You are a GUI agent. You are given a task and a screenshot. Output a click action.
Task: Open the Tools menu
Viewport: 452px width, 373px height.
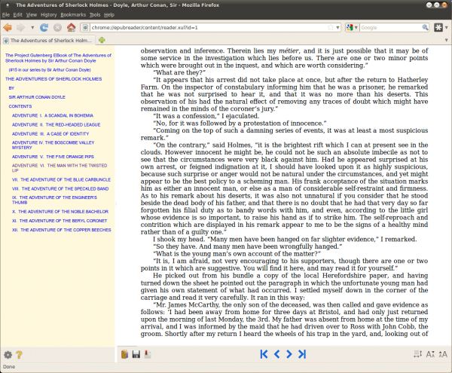pos(95,15)
